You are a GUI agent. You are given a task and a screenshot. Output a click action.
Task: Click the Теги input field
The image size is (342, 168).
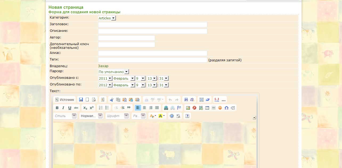(x=152, y=60)
